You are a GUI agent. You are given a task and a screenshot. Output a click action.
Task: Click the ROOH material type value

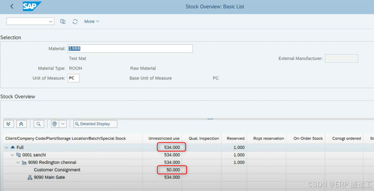coord(75,68)
